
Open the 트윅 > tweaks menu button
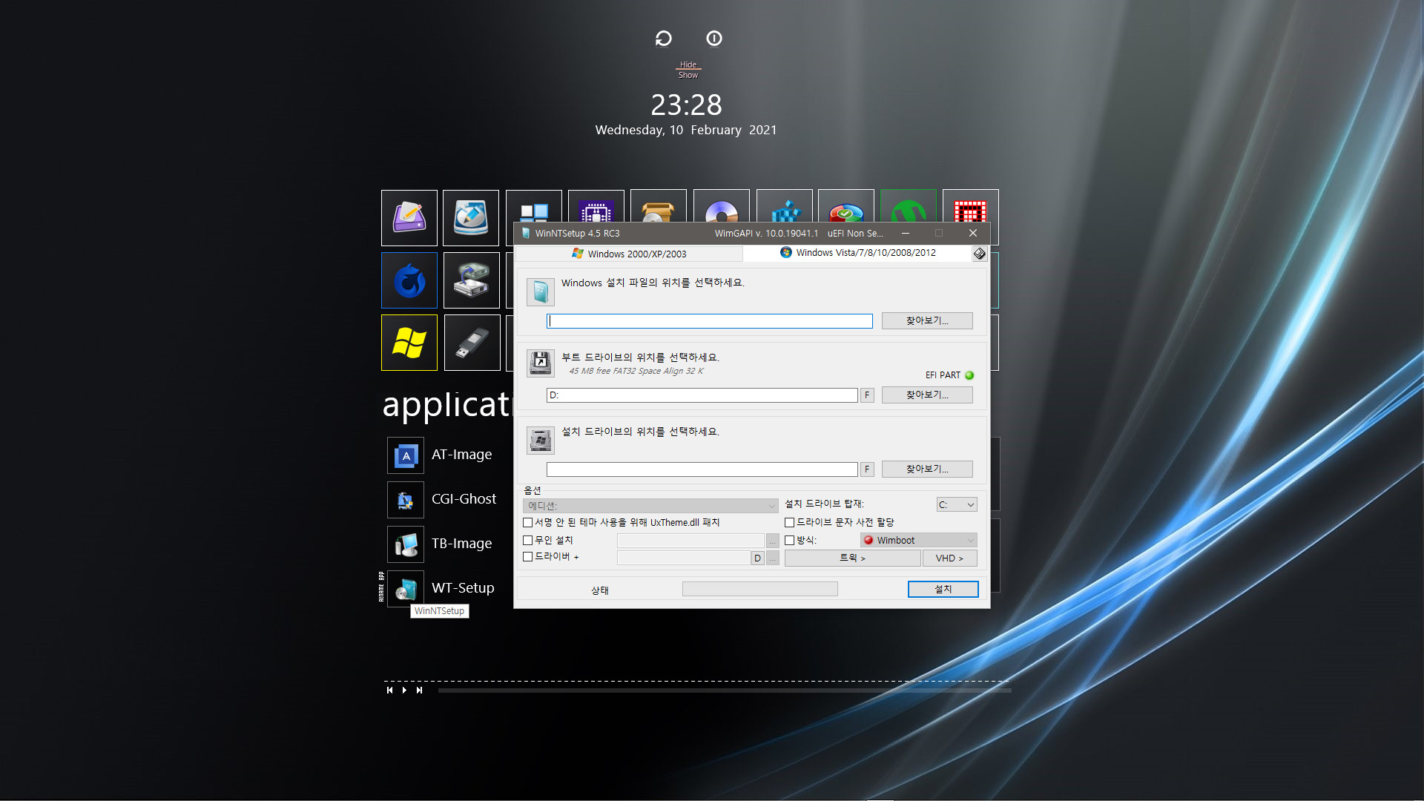click(x=853, y=558)
